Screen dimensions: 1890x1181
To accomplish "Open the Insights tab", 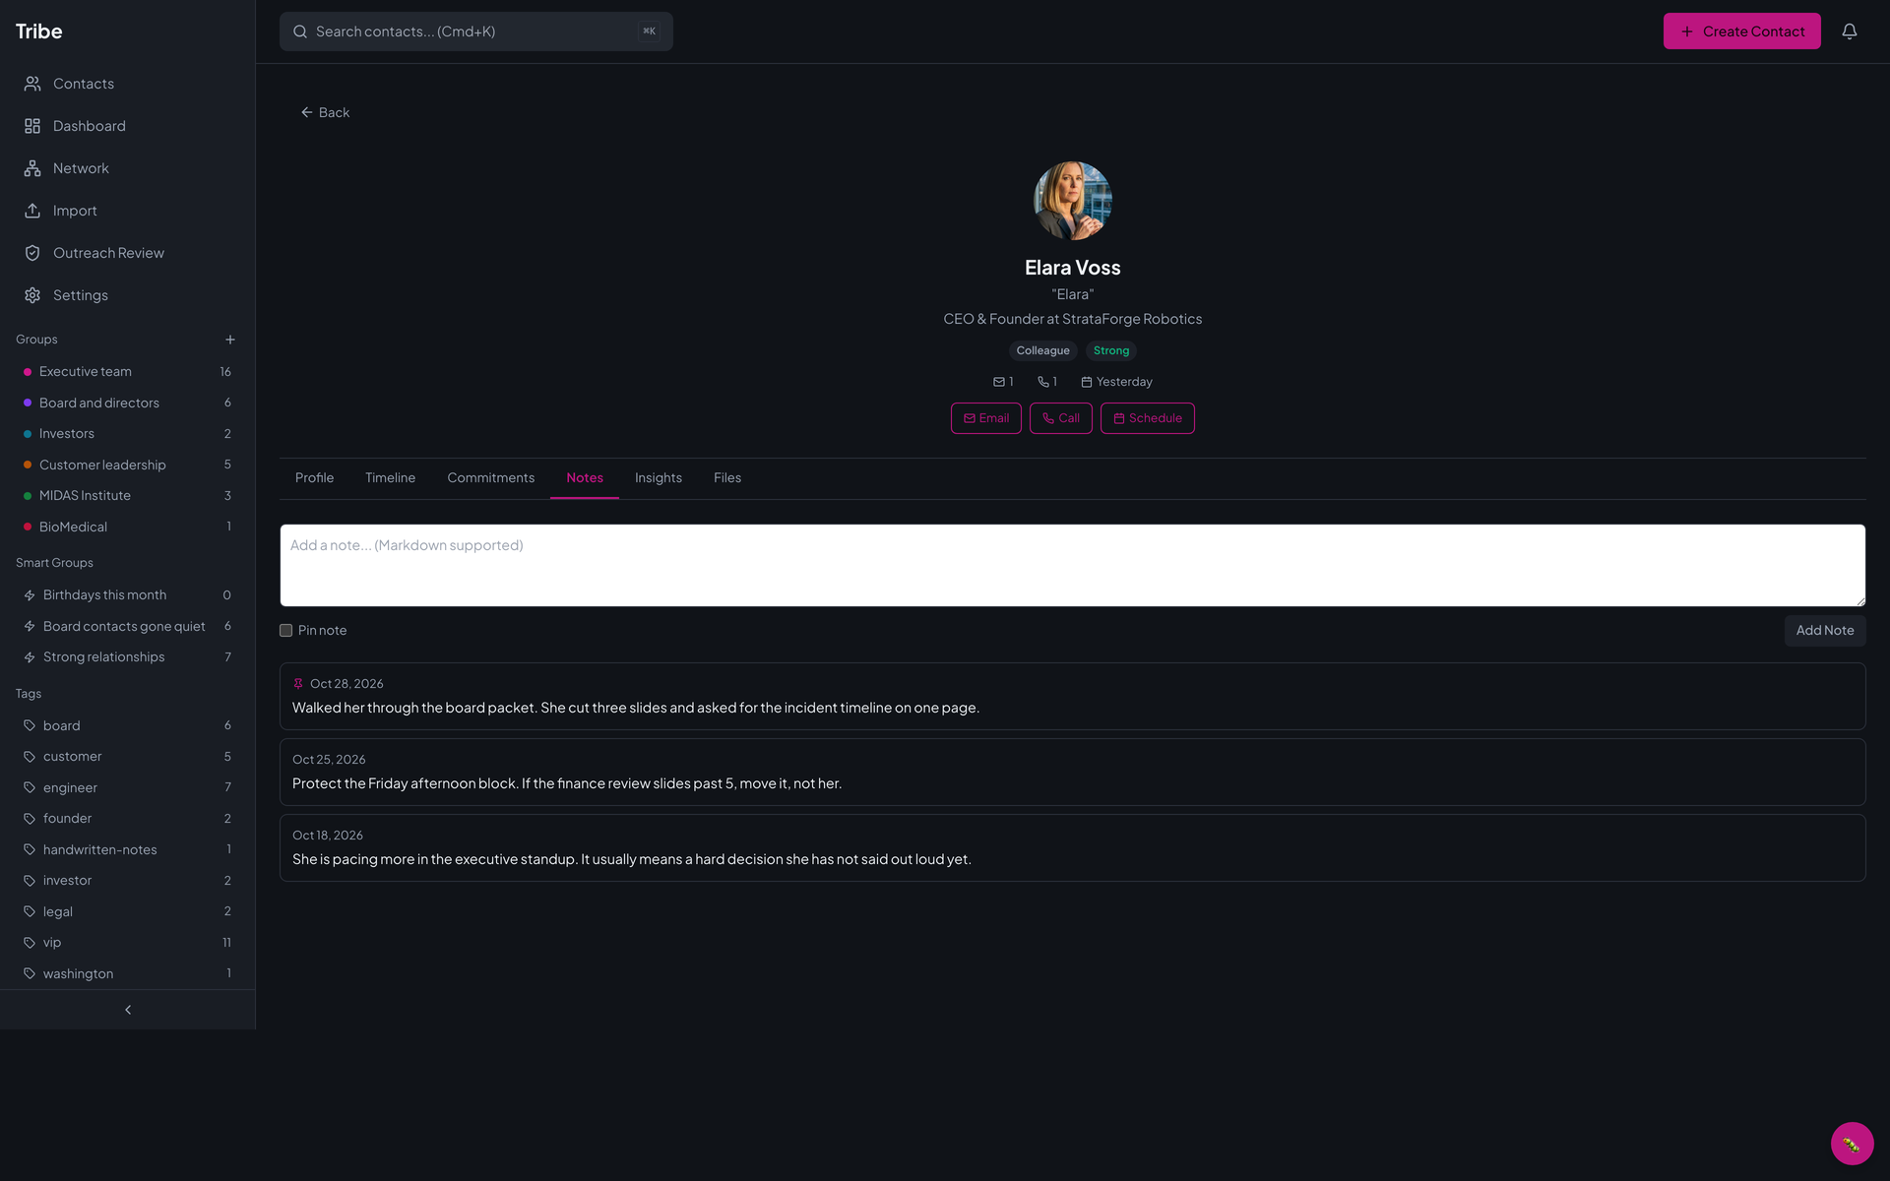I will pos(658,478).
